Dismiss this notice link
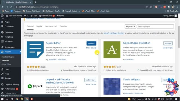This screenshot has width=180, height=101. (x=53, y=19)
